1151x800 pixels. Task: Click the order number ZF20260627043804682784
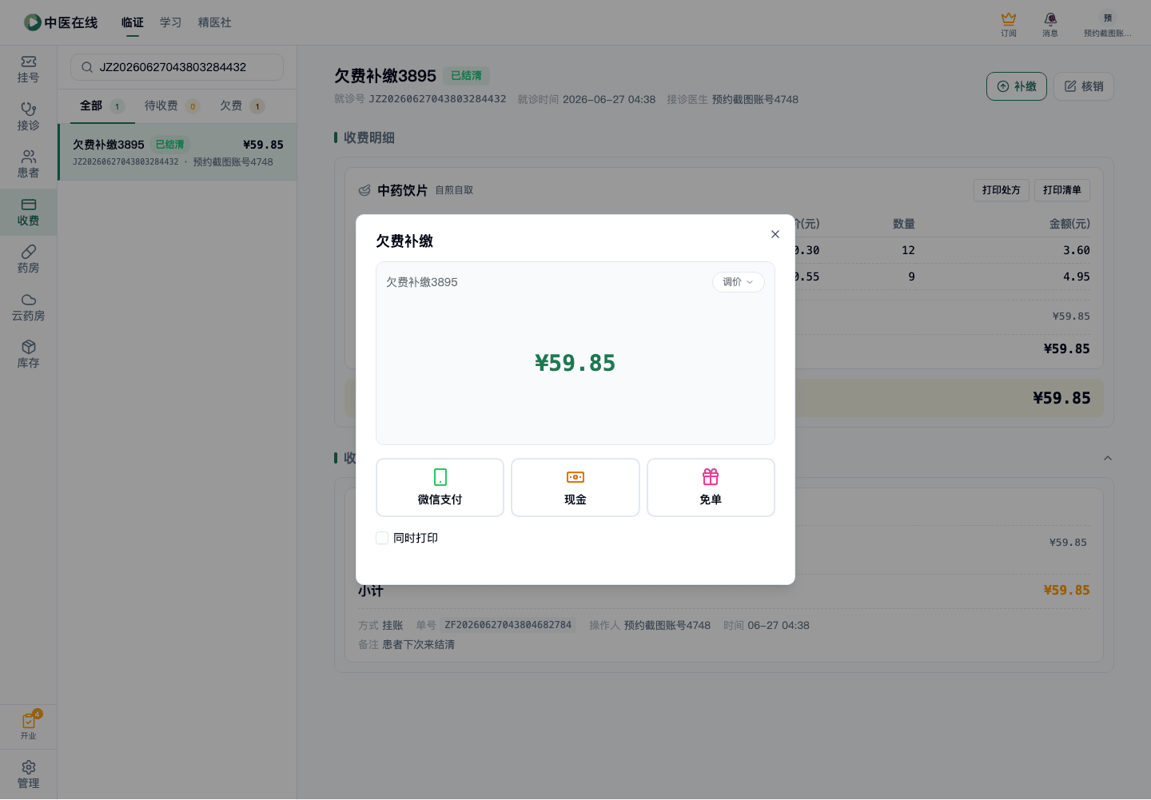click(508, 625)
